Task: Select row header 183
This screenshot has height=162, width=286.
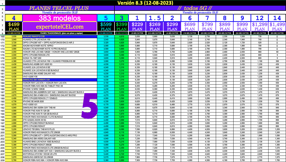Action: (x=3, y=80)
